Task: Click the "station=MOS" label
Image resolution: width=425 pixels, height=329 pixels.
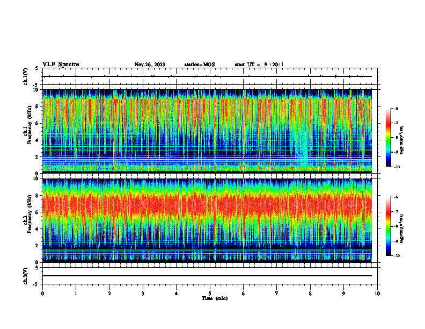Action: click(x=200, y=65)
